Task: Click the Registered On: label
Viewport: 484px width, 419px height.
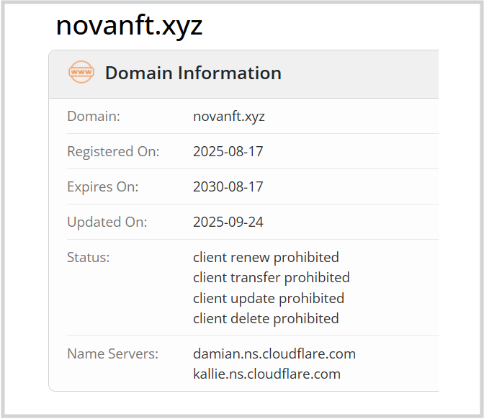Action: pyautogui.click(x=113, y=151)
